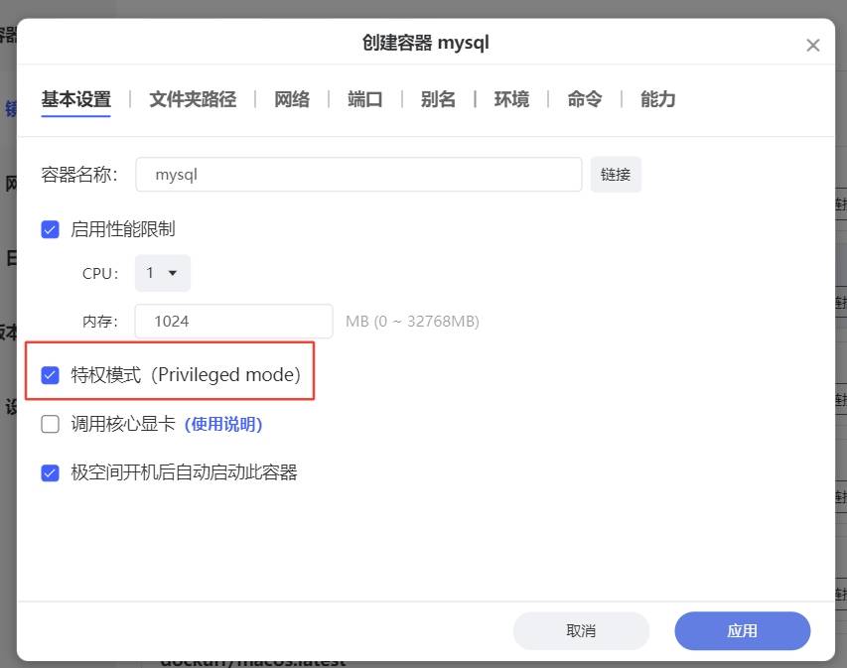This screenshot has height=668, width=847.
Task: Open the 命令 tab
Action: pos(584,99)
